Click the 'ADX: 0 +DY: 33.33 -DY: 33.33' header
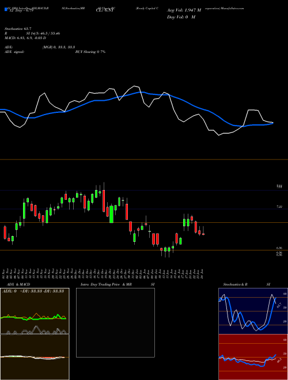The width and height of the screenshot is (288, 380). [x=33, y=291]
